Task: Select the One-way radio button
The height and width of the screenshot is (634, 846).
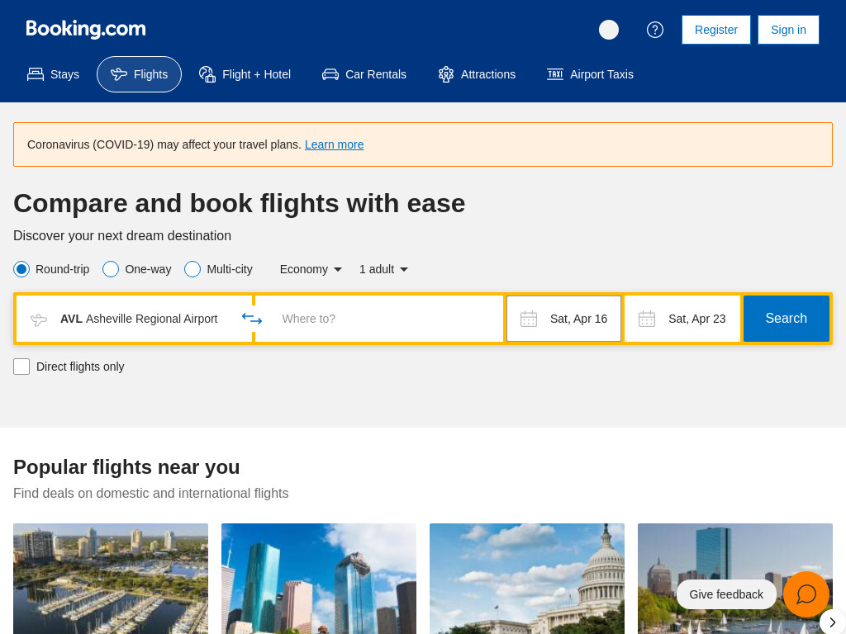Action: (111, 269)
